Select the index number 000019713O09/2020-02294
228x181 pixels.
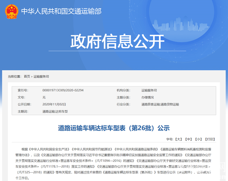(x=63, y=90)
